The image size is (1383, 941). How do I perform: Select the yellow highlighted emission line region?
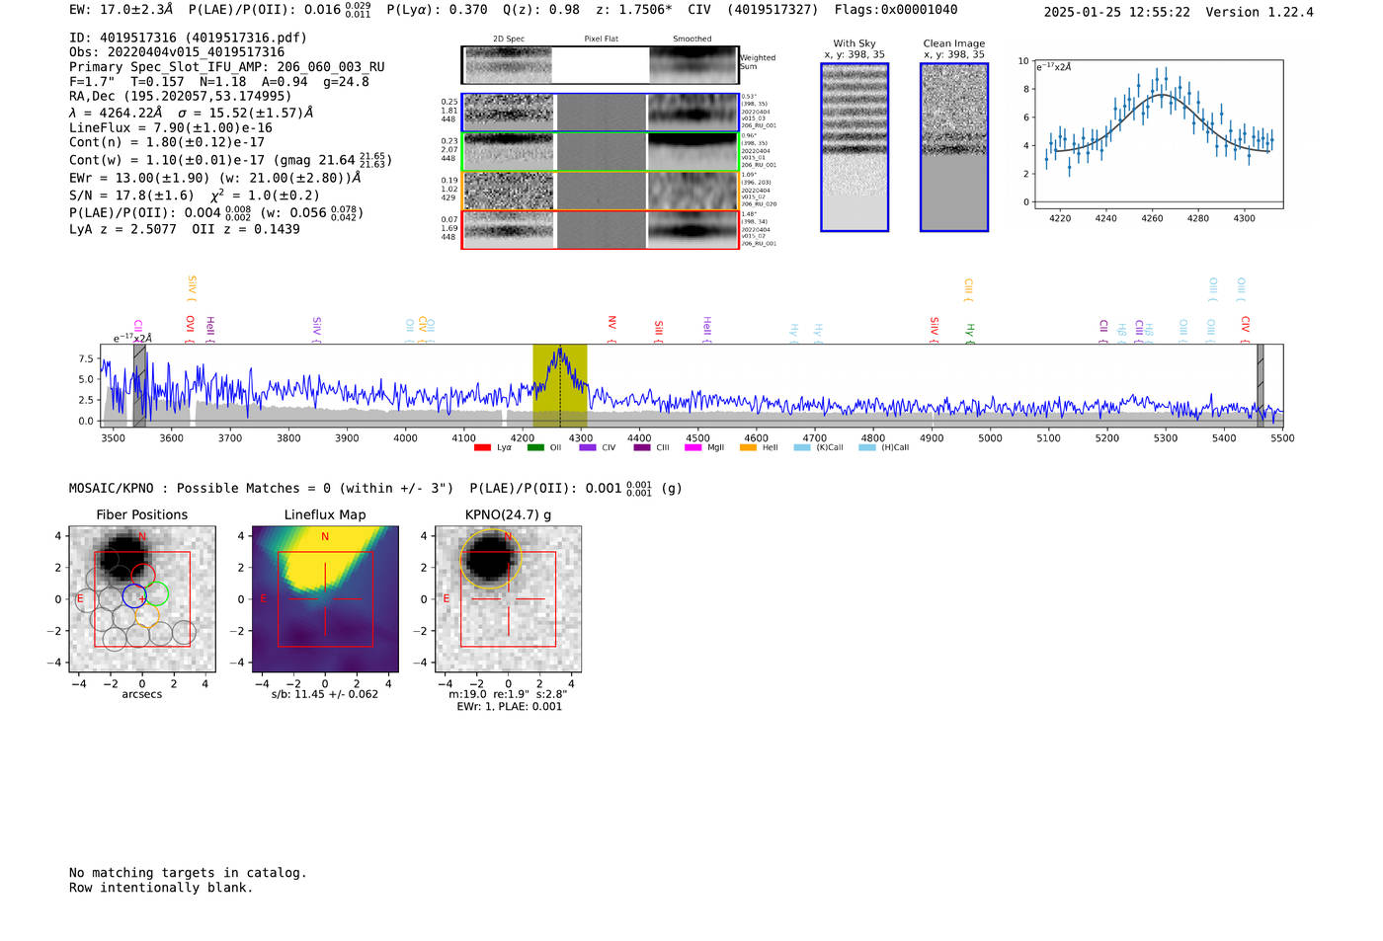[x=560, y=385]
